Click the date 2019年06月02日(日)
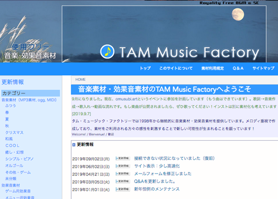The height and width of the screenshot is (199, 278). pos(91,167)
